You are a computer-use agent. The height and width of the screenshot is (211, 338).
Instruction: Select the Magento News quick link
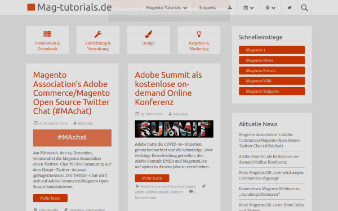[x=272, y=60]
